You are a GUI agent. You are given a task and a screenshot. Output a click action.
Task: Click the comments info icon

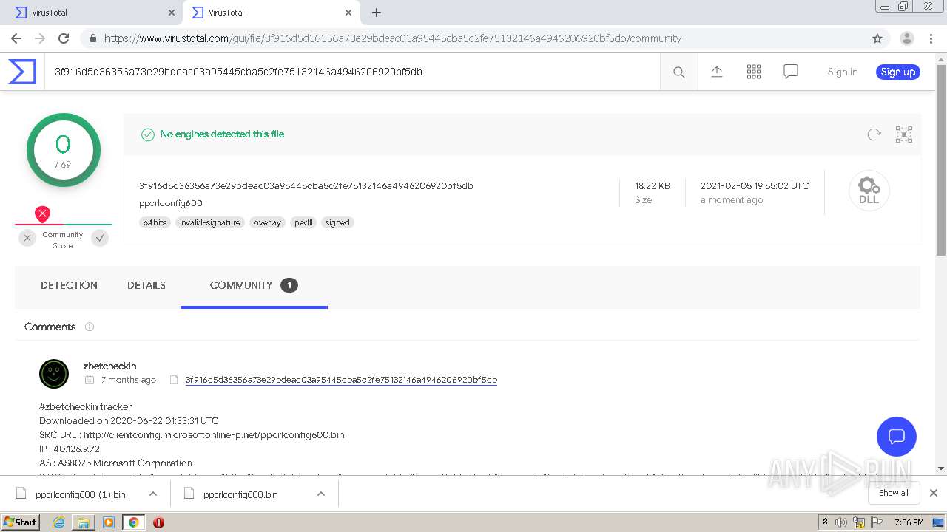90,327
